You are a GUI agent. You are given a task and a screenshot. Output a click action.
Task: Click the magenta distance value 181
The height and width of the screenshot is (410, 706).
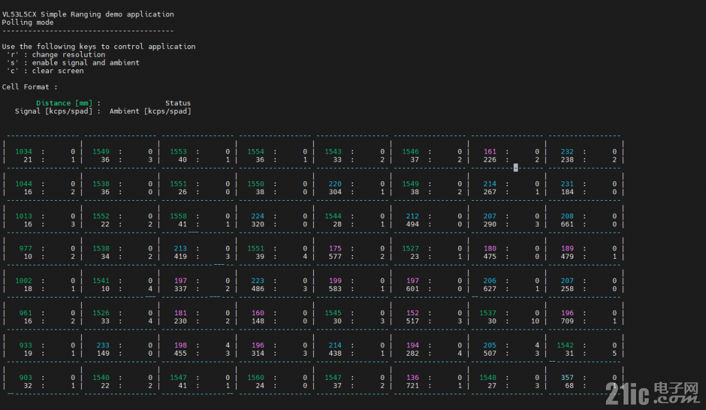180,314
